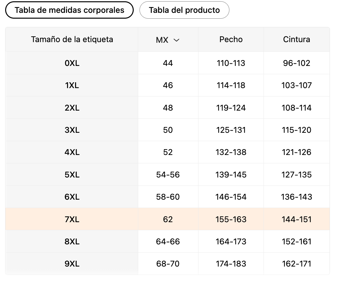Select the 2XL size row label
Viewport: 337px width, 281px height.
pos(72,108)
